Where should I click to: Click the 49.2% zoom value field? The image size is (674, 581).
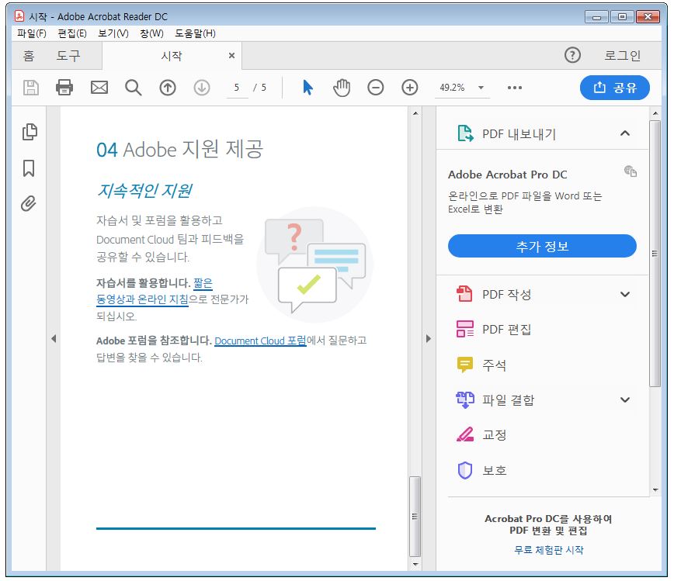452,88
